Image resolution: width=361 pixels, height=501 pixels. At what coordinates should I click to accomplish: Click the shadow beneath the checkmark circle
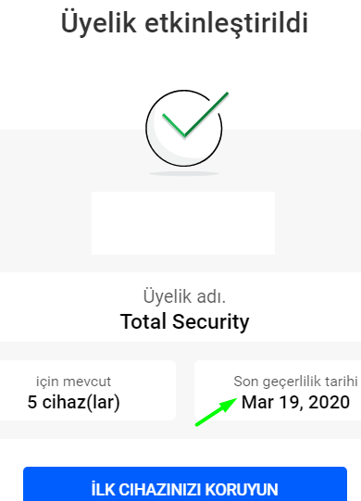click(184, 173)
